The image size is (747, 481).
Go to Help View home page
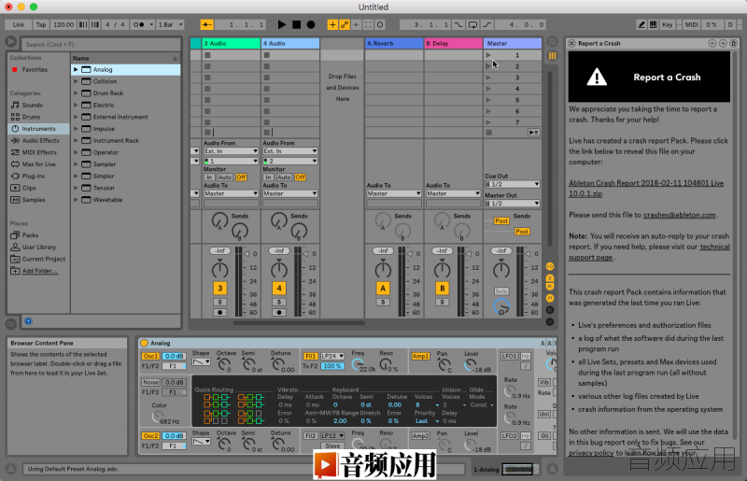click(734, 43)
